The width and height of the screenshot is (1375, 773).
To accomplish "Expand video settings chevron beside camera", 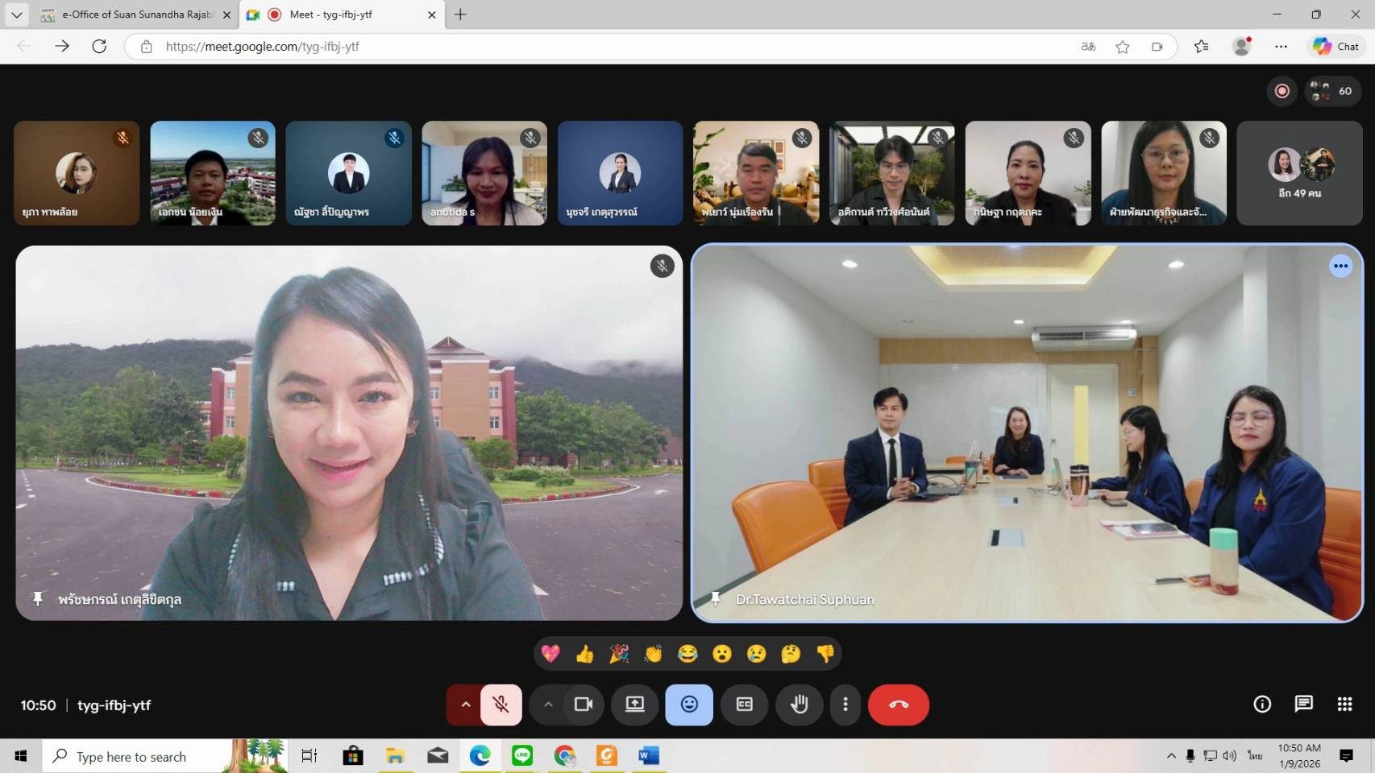I will 548,705.
